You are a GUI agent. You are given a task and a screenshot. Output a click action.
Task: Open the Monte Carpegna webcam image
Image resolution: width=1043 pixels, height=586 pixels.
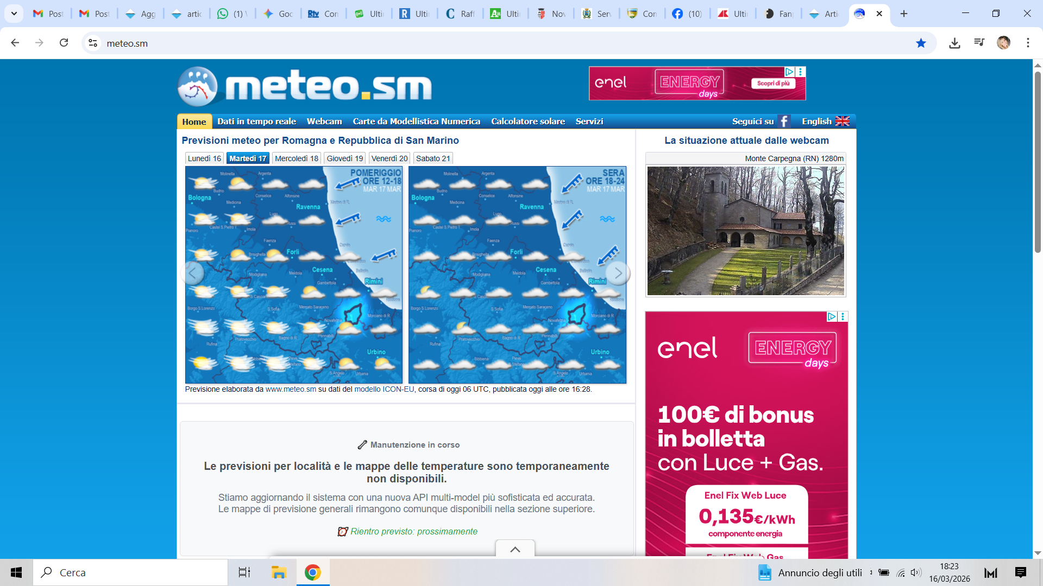[745, 231]
